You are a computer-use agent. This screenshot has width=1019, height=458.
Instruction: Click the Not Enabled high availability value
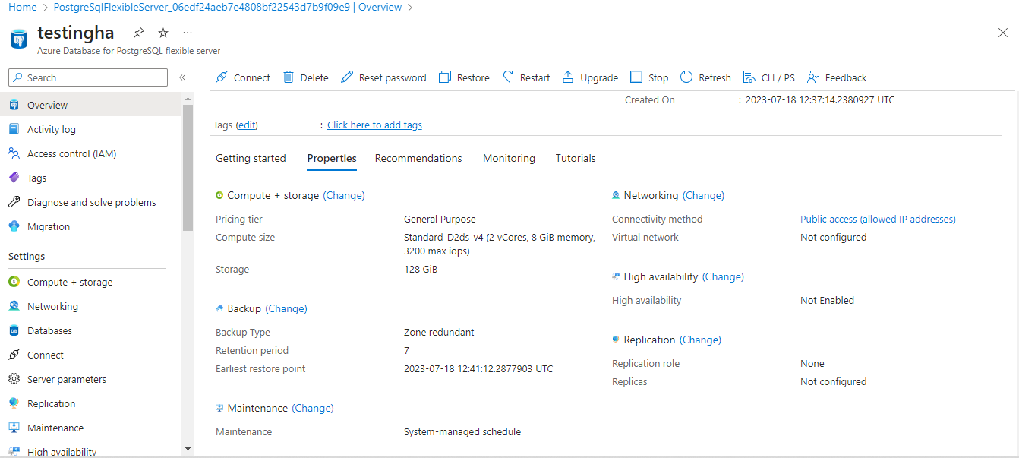coord(827,300)
